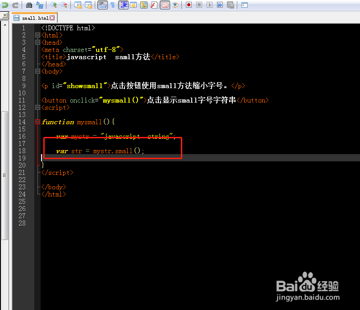Toggle the indent guide button

[x=123, y=5]
